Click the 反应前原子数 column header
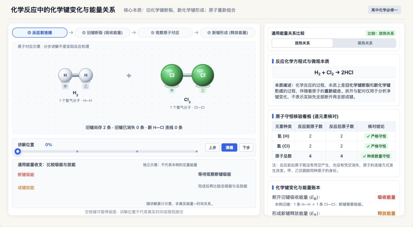 coord(310,127)
